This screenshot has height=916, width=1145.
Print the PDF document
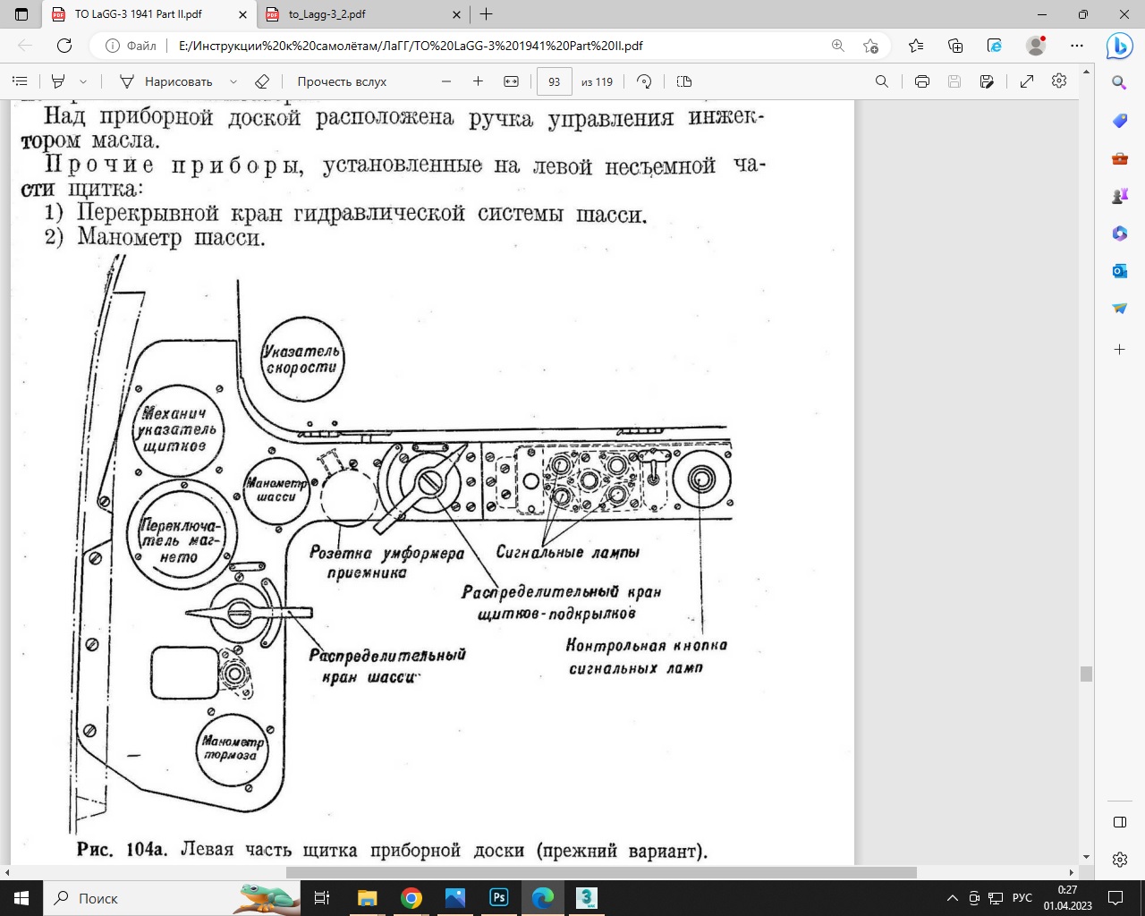point(922,81)
